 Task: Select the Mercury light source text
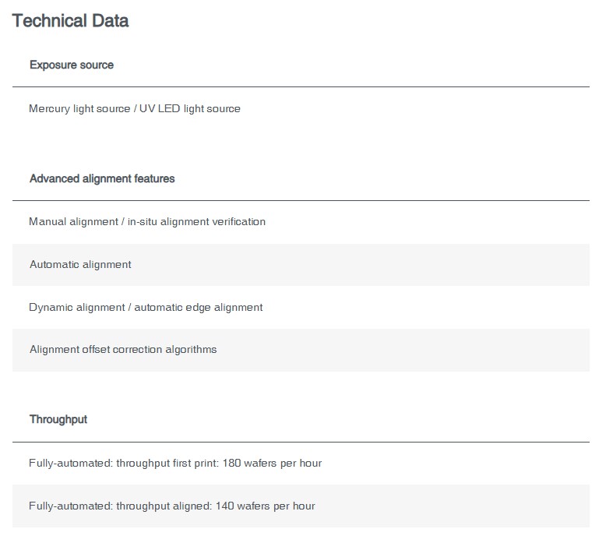coord(79,108)
